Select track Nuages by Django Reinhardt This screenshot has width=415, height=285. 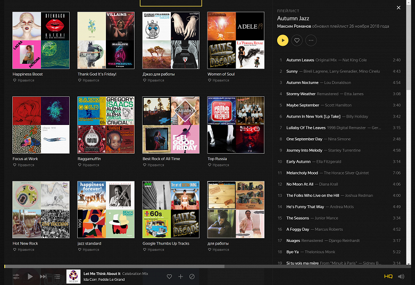pyautogui.click(x=340, y=240)
